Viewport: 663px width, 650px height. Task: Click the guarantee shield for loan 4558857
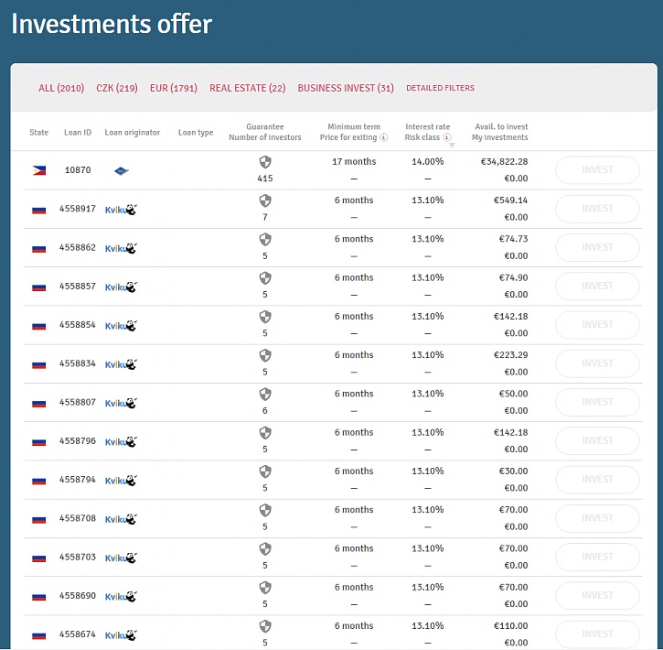pos(265,278)
